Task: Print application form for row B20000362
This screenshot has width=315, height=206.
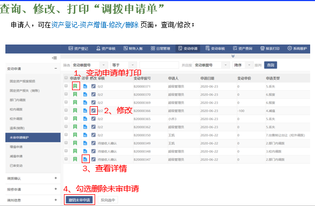Action: (x=75, y=127)
